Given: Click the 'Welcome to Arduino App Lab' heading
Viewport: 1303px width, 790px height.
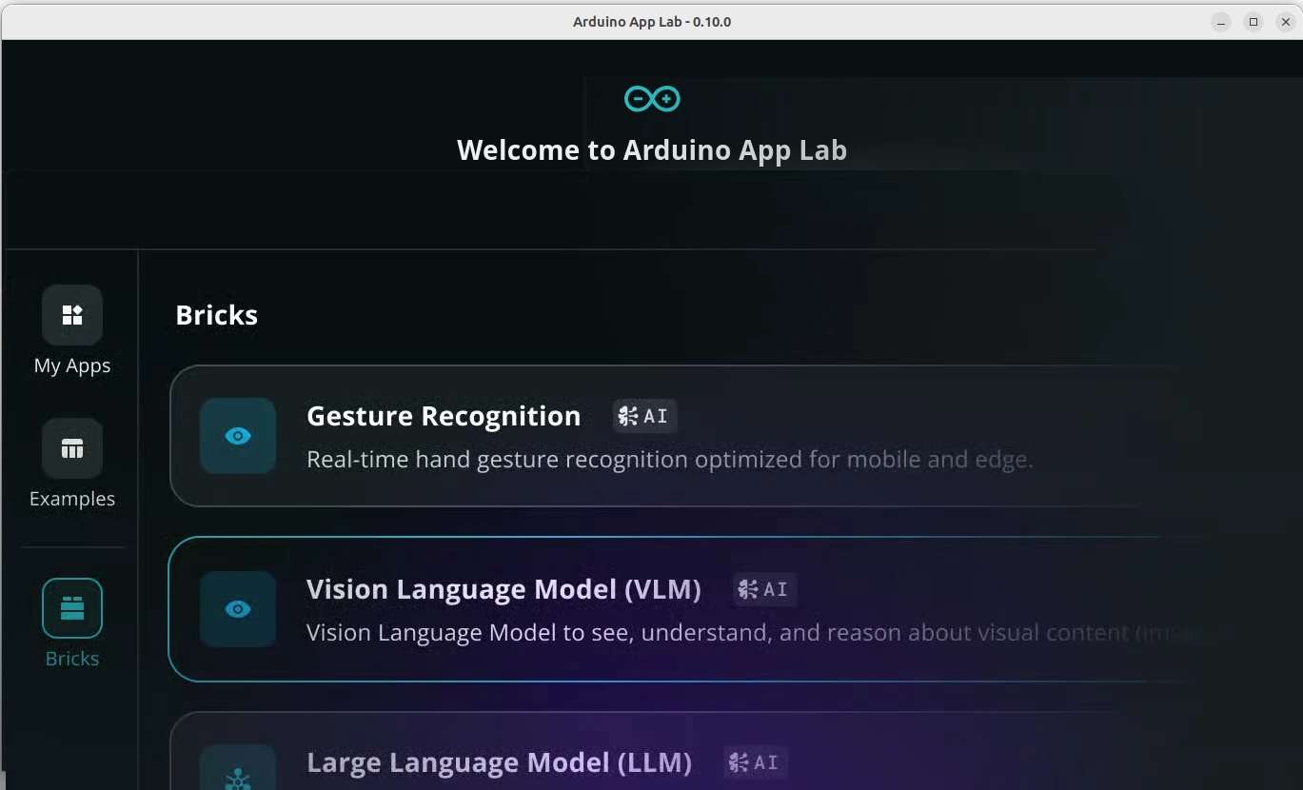Looking at the screenshot, I should coord(652,150).
